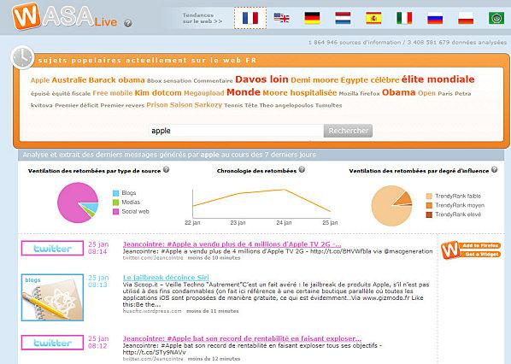Open the 'élite mondiale' topic tag
This screenshot has height=364, width=511.
click(438, 79)
